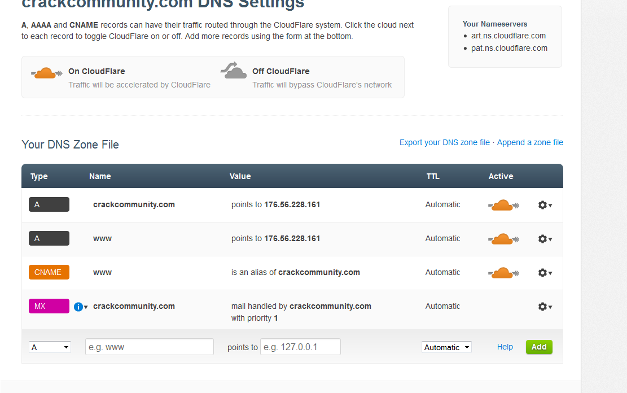Viewport: 627px width, 393px height.
Task: Click Automatic TTL in crackcommunity.com A row
Action: [442, 204]
